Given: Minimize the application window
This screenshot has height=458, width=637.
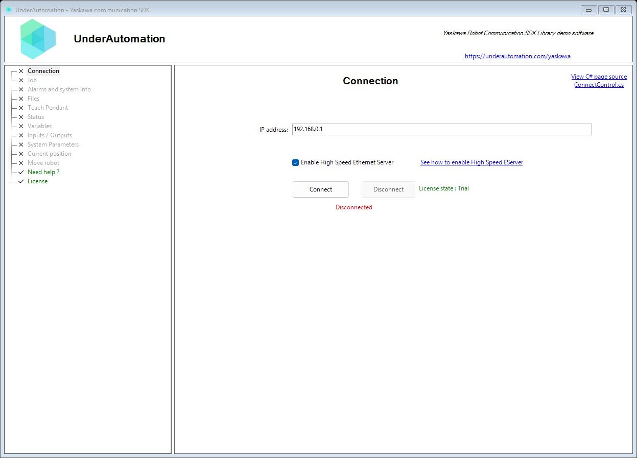Looking at the screenshot, I should [x=589, y=10].
